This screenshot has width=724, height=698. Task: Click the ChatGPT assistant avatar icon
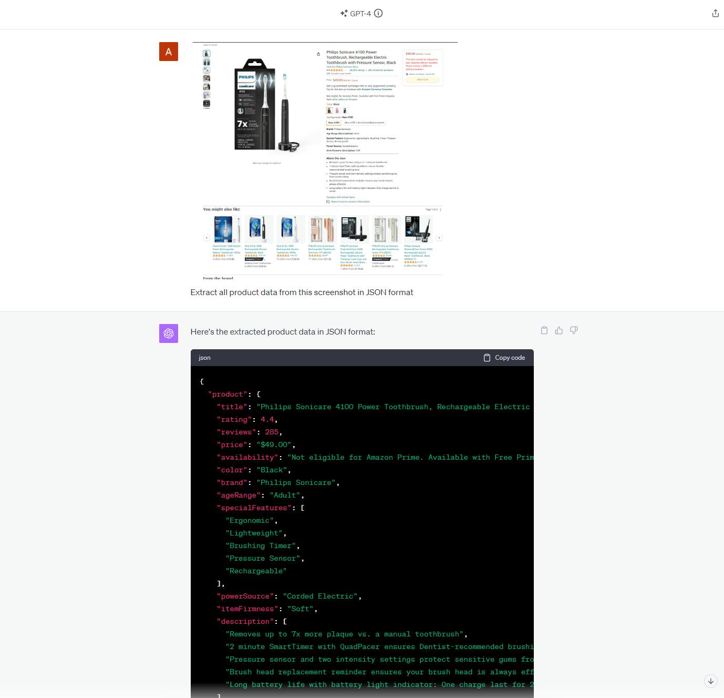pyautogui.click(x=169, y=333)
